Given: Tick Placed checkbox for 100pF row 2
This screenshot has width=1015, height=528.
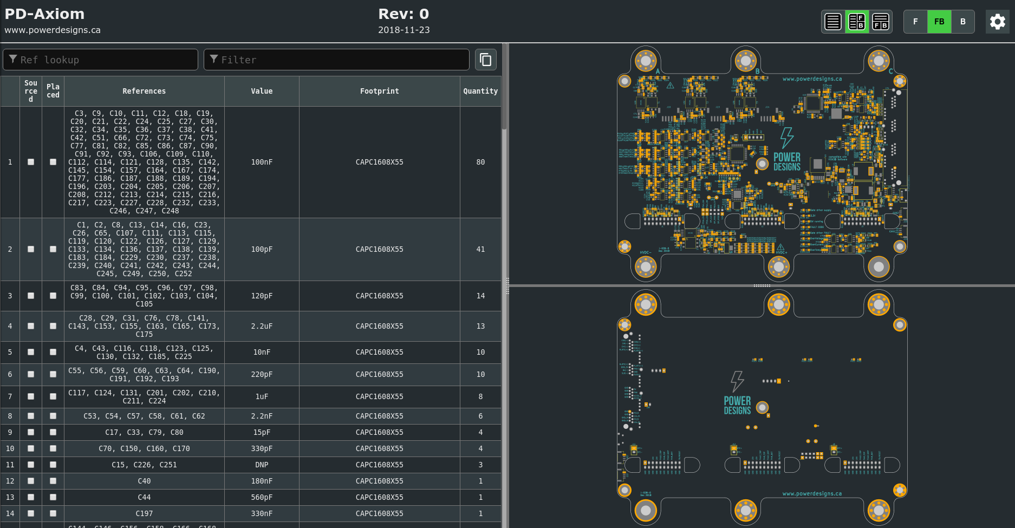Looking at the screenshot, I should [x=53, y=249].
